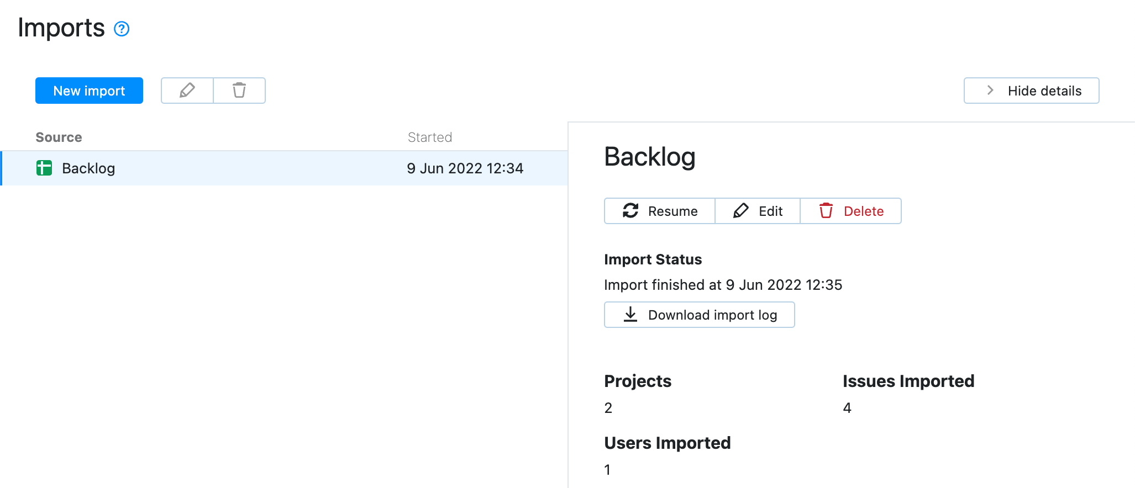Viewport: 1135px width, 488px height.
Task: Open help via the question mark icon
Action: (121, 29)
